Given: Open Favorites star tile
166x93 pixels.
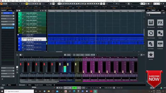Looking at the screenshot, I should coord(151,55).
